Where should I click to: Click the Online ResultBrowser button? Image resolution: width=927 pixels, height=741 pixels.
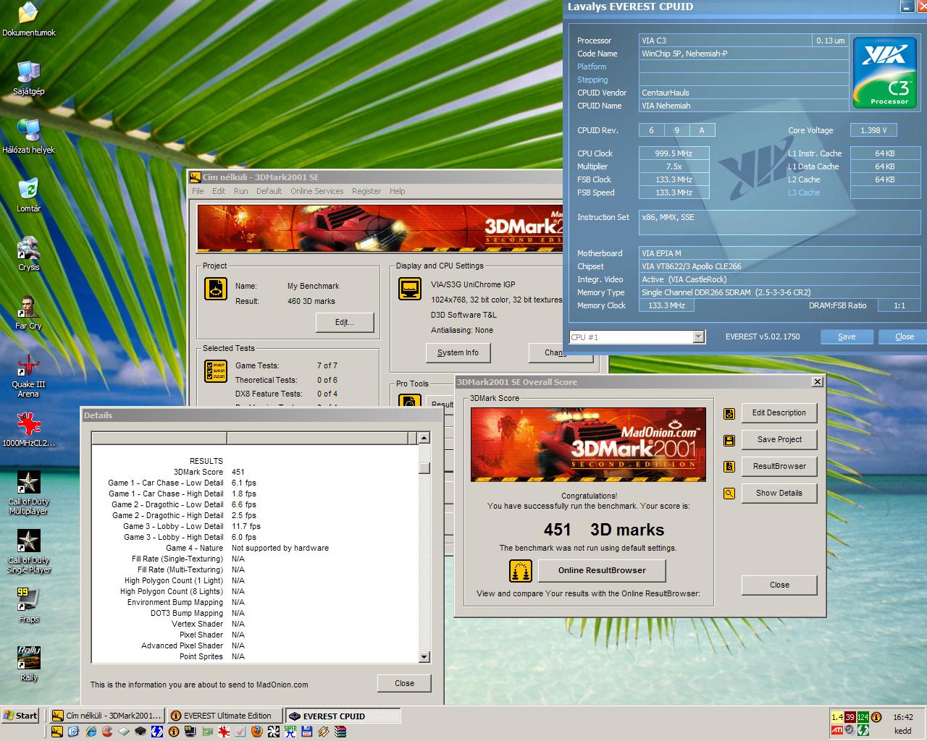click(602, 570)
